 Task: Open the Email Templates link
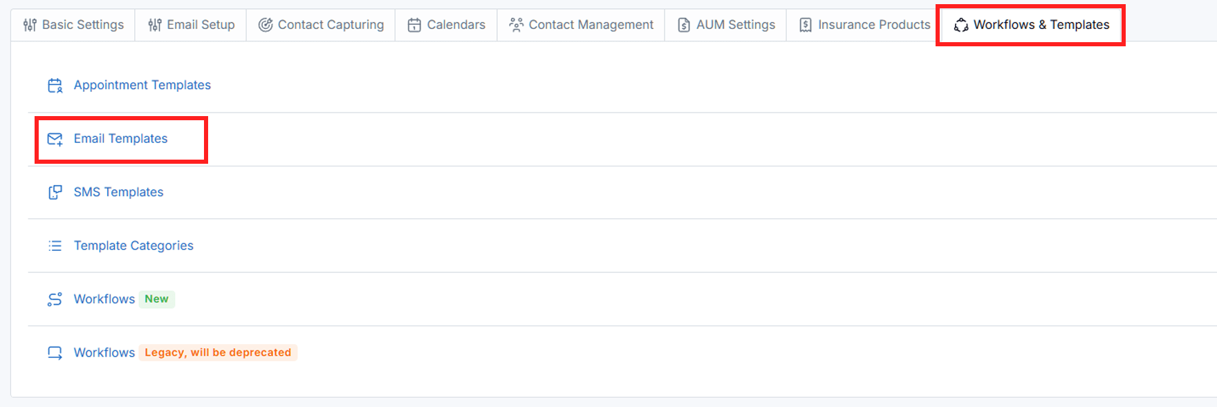121,139
